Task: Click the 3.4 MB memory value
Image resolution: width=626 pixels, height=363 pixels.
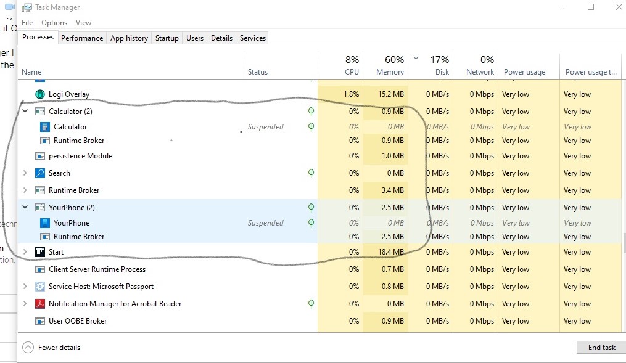Action: click(x=392, y=190)
